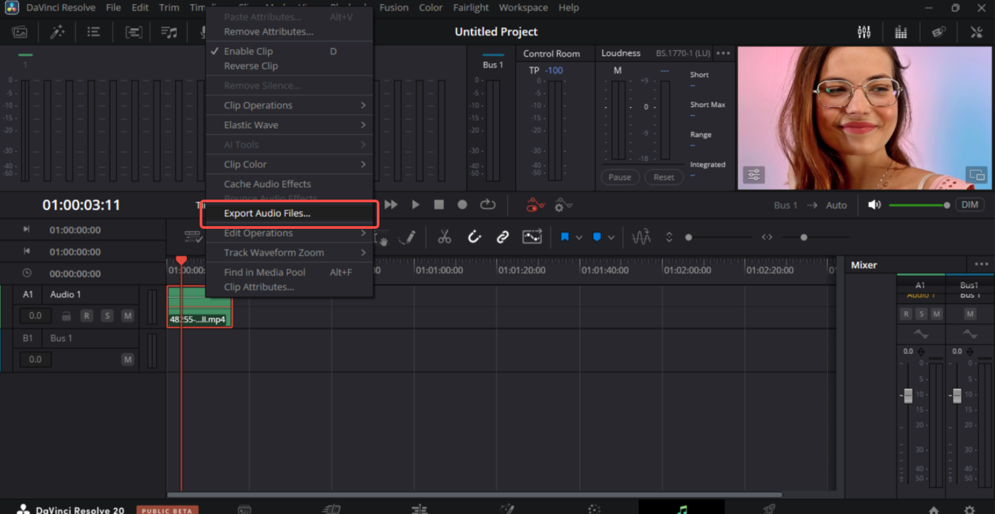Viewport: 995px width, 514px height.
Task: Open the Effects panel
Action: [57, 31]
